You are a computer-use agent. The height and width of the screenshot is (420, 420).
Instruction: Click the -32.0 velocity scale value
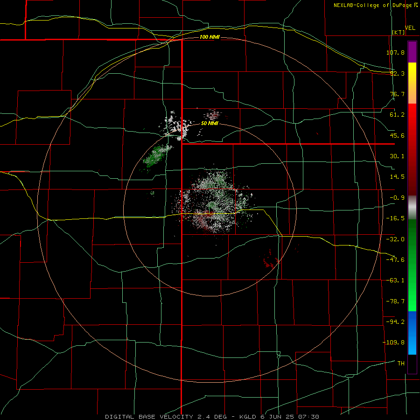point(395,239)
